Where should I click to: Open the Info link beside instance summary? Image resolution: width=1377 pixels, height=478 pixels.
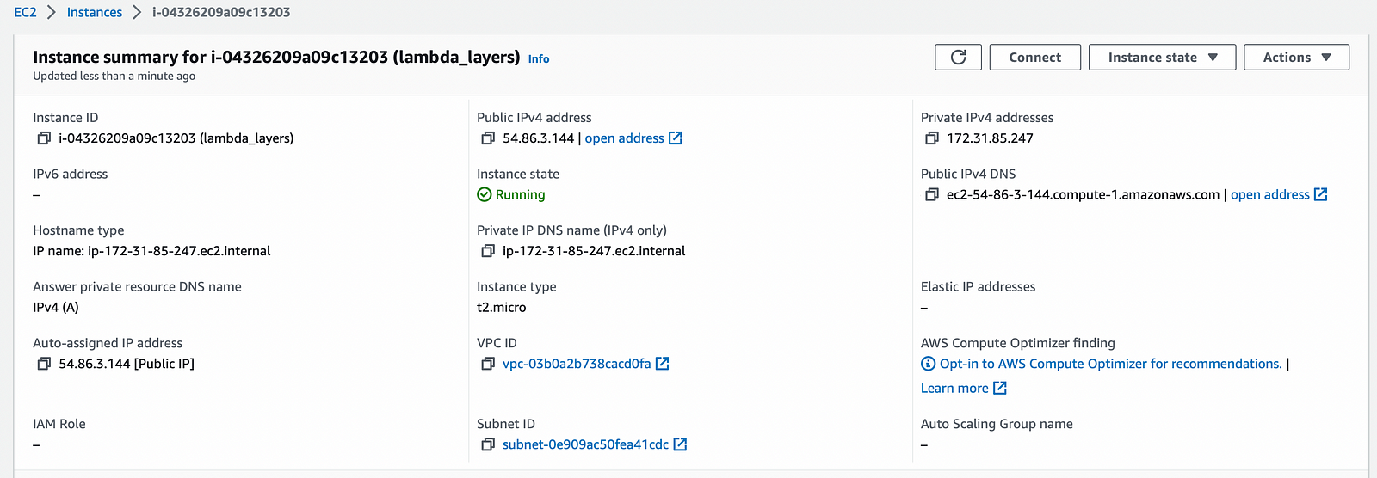click(539, 59)
